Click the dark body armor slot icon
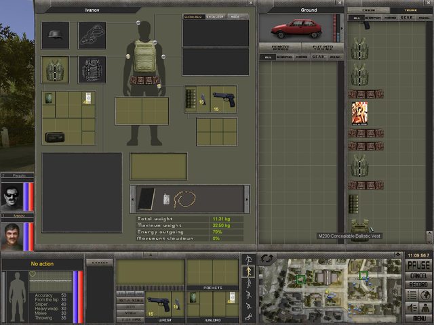The image size is (434, 325). coord(92,70)
